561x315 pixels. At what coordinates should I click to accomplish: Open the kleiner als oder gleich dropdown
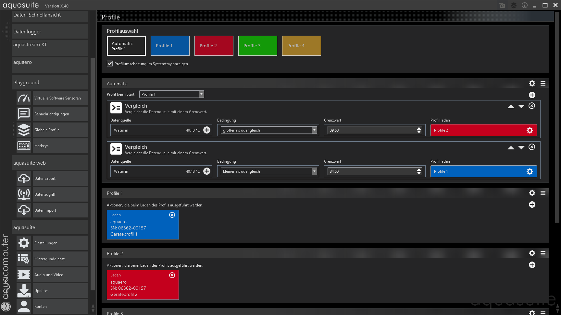click(x=314, y=171)
